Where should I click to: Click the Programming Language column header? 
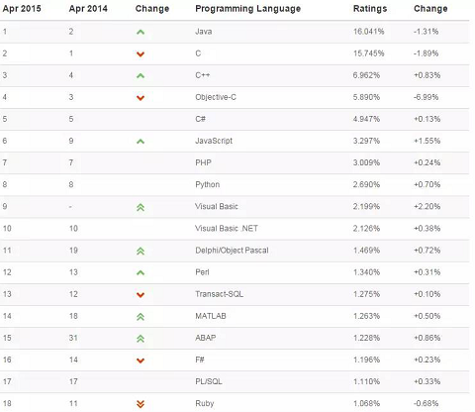248,9
